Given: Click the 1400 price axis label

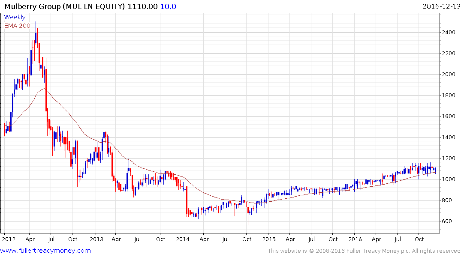Looking at the screenshot, I should click(x=449, y=137).
